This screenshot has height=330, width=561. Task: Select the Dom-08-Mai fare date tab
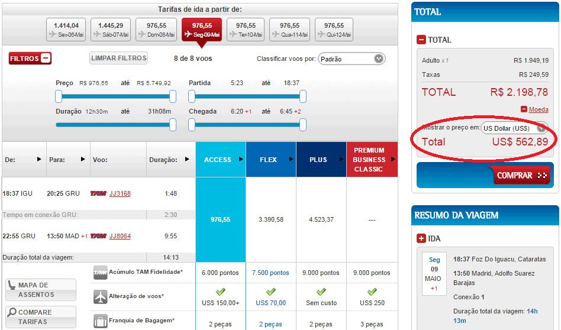156,30
